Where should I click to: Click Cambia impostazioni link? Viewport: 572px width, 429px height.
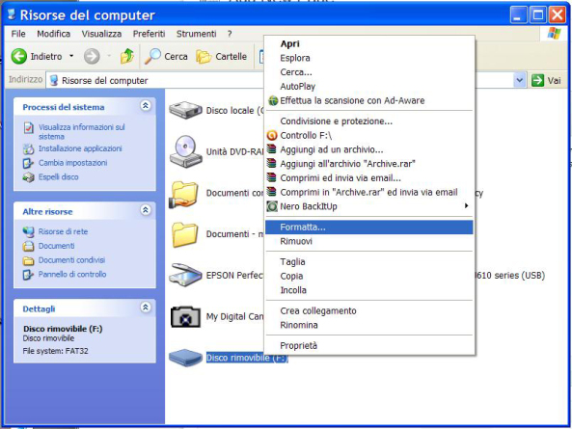73,163
